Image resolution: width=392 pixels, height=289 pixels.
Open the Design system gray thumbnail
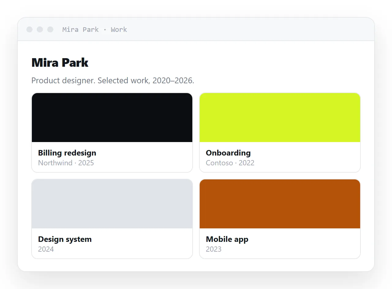(112, 204)
